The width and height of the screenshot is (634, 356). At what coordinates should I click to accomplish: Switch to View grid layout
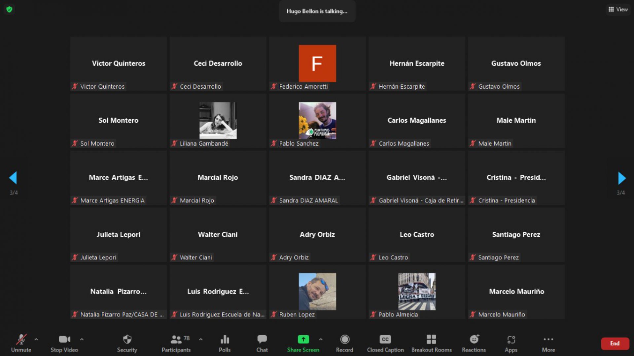click(618, 10)
